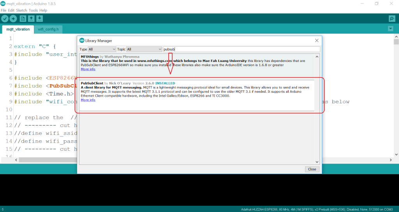Image resolution: width=399 pixels, height=212 pixels.
Task: Click the Upload arrow icon
Action: pyautogui.click(x=13, y=19)
